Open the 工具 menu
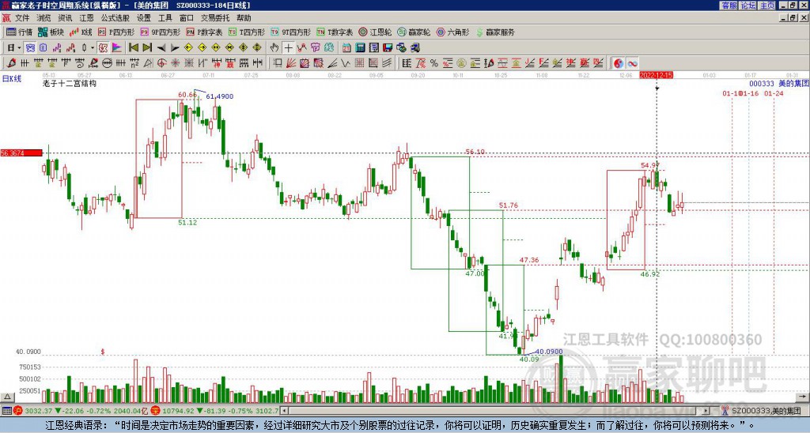The width and height of the screenshot is (810, 433). [165, 18]
